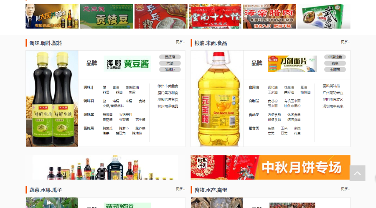Open the beer advertisement banner with man
376x208 pixels.
tap(52, 16)
